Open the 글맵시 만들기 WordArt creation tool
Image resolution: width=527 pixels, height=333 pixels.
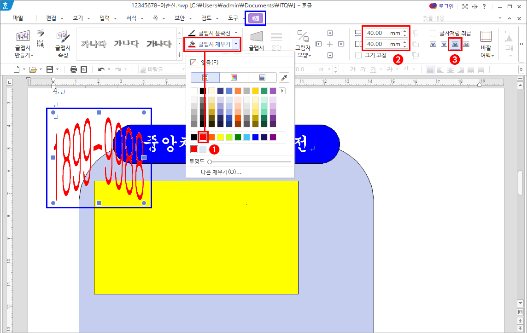coord(23,44)
